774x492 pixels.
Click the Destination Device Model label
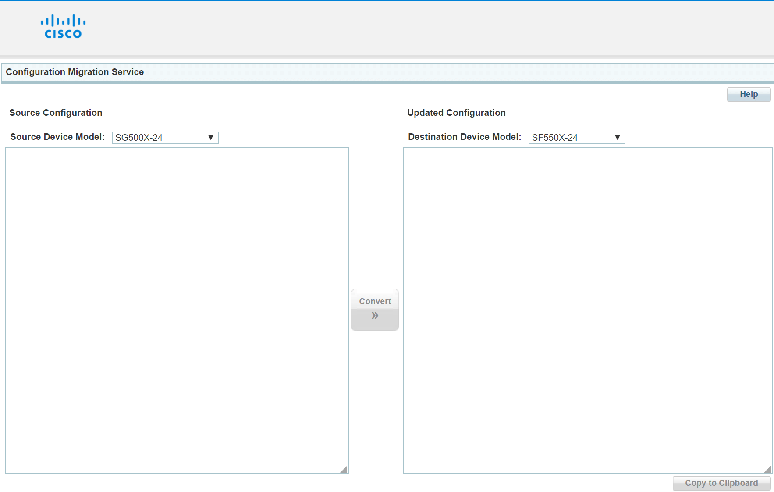(x=465, y=137)
